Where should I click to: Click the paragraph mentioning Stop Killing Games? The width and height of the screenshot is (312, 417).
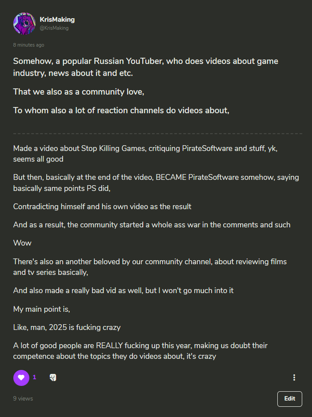click(145, 154)
